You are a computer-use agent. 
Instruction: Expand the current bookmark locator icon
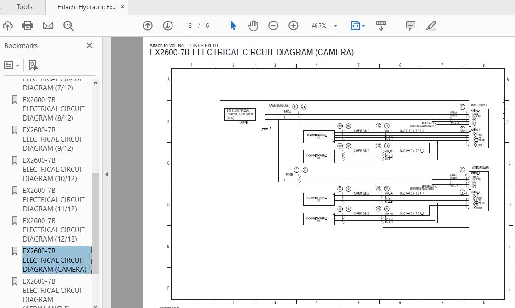32,65
